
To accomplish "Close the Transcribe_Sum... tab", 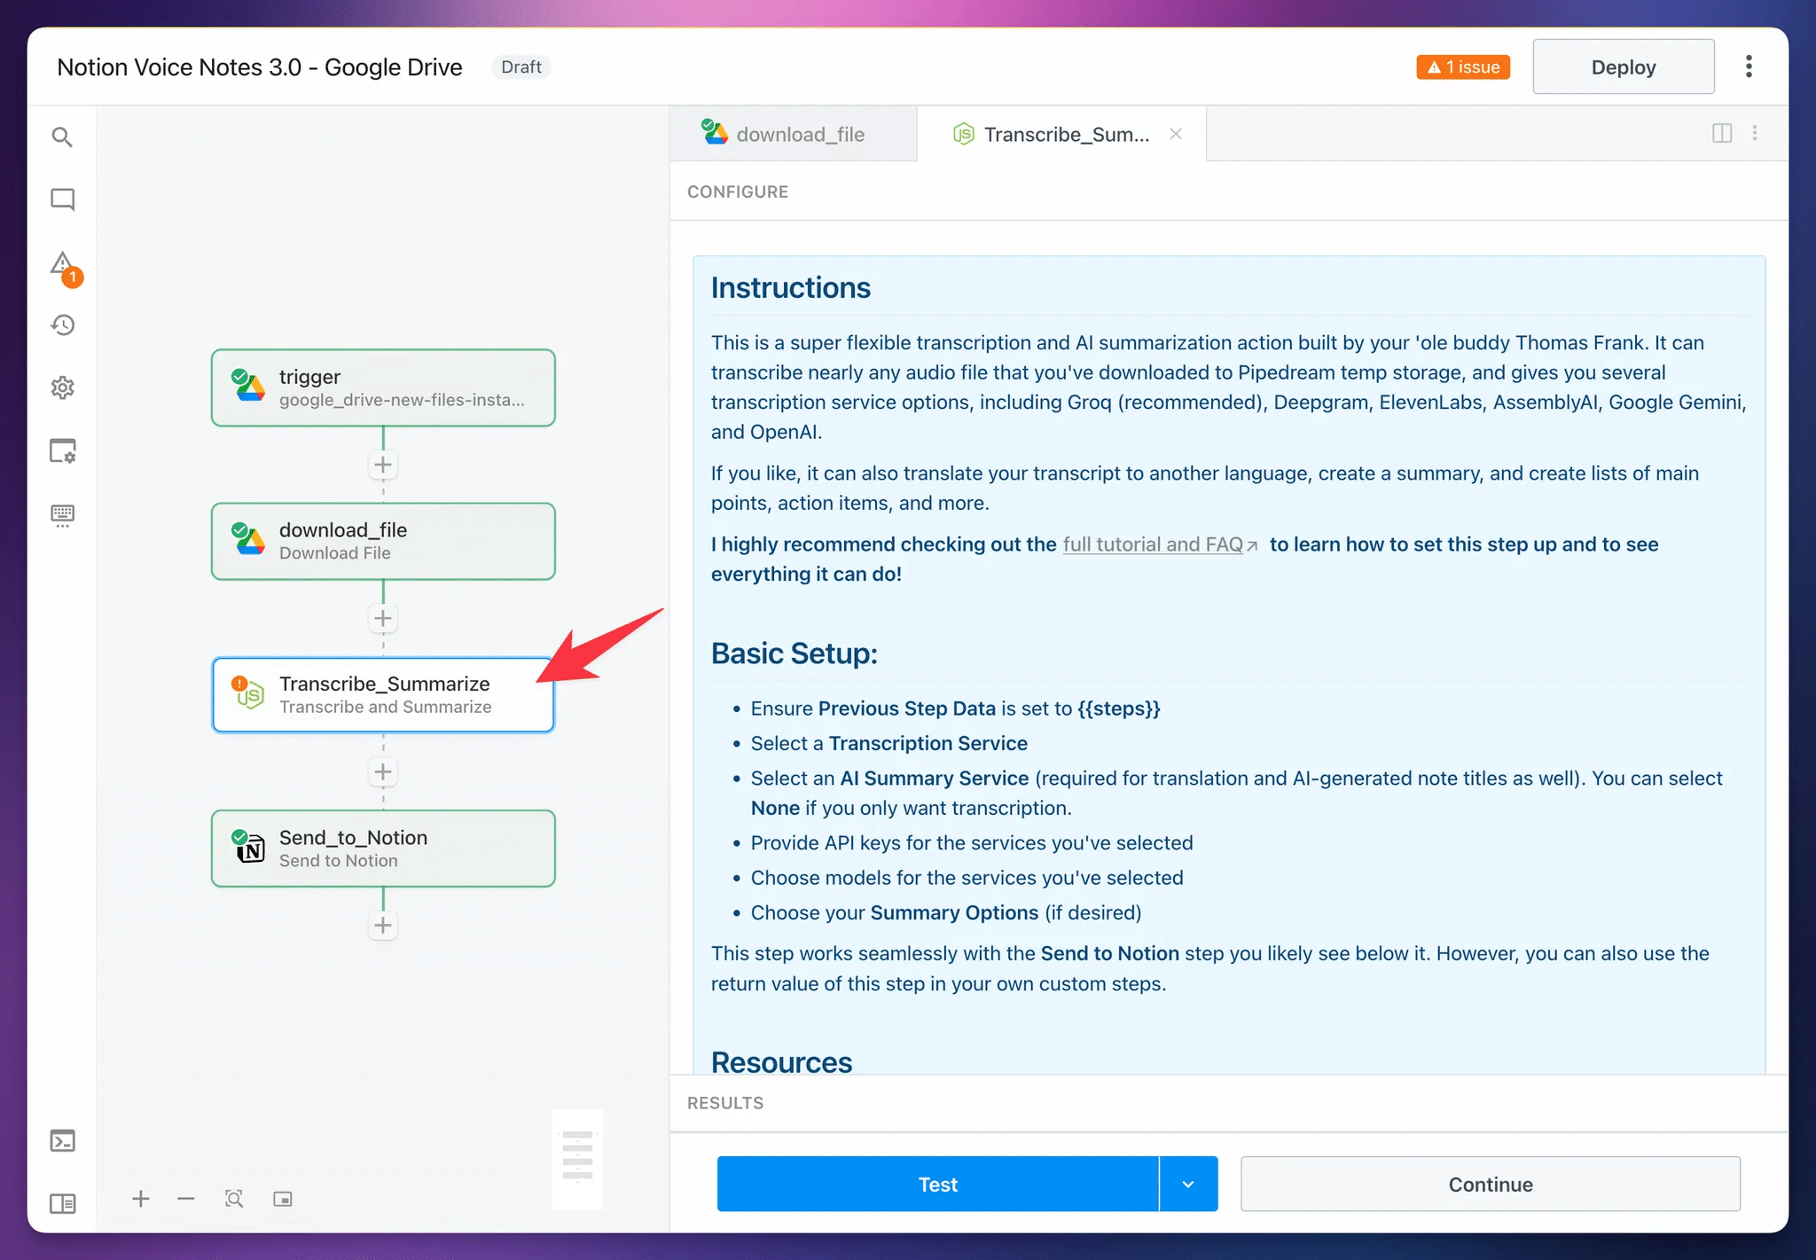I will coord(1176,134).
